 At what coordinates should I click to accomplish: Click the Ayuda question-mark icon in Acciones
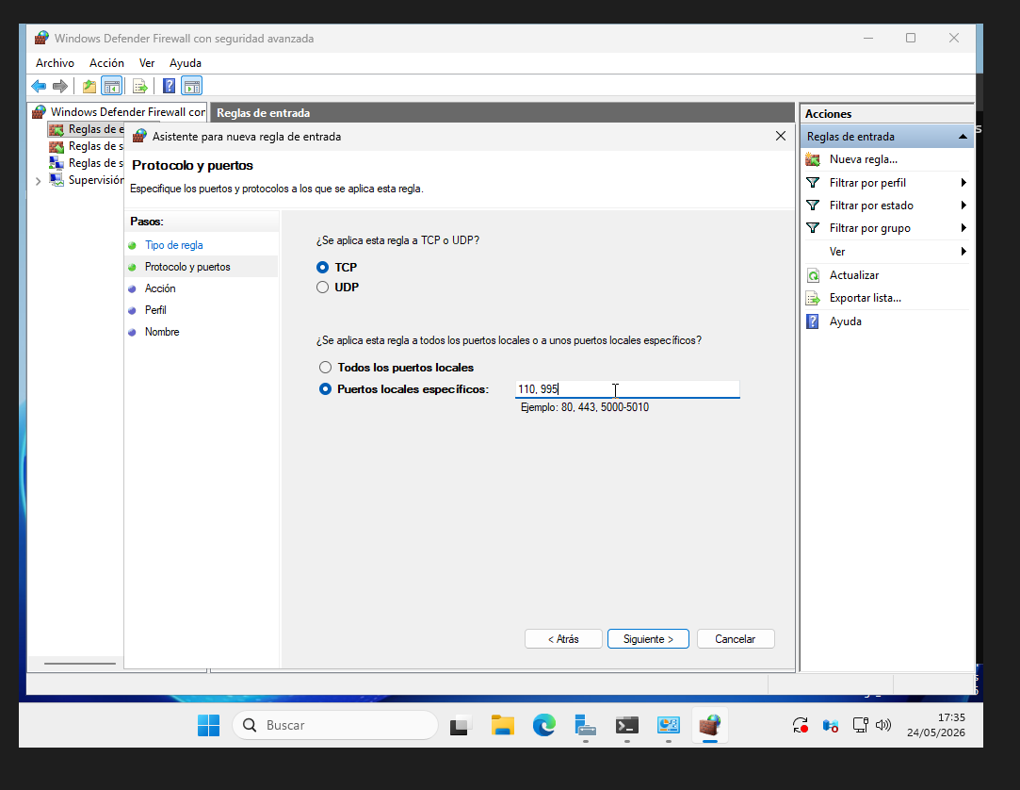point(813,321)
